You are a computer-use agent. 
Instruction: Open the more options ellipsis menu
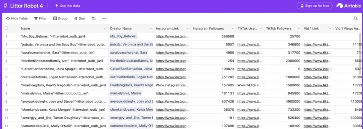point(105,18)
